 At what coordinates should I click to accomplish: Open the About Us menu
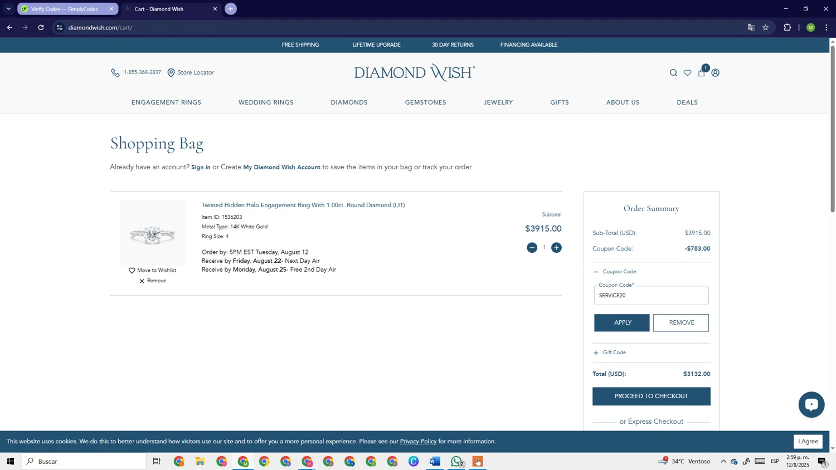coord(623,102)
